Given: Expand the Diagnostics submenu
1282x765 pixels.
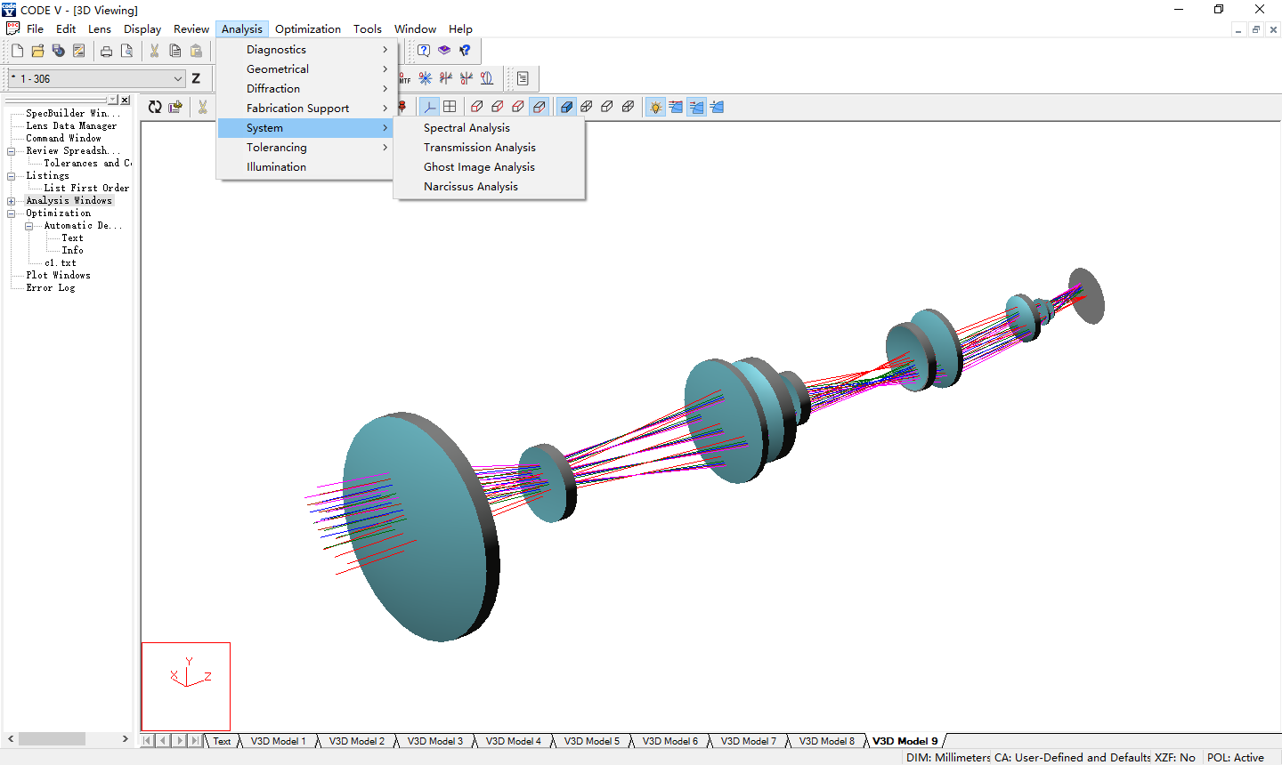Looking at the screenshot, I should pos(305,50).
